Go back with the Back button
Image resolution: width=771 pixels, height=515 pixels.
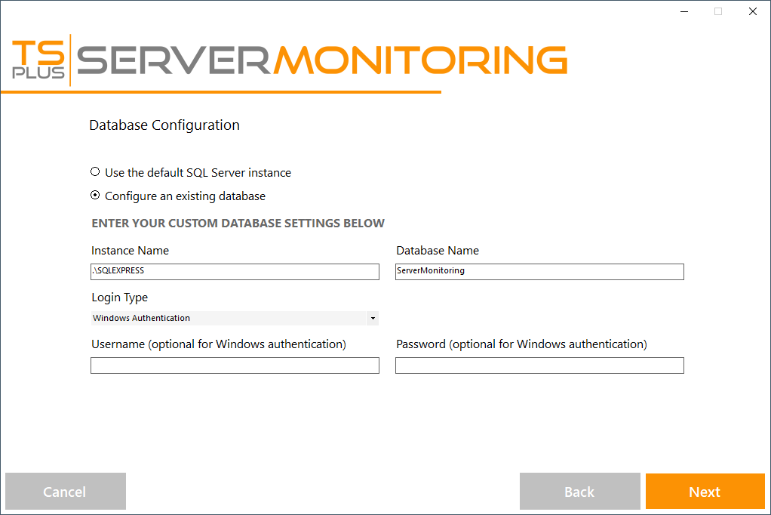pos(579,492)
